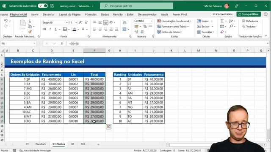
Task: Decrease indent in Alinhamento group
Action: pyautogui.click(x=111, y=29)
